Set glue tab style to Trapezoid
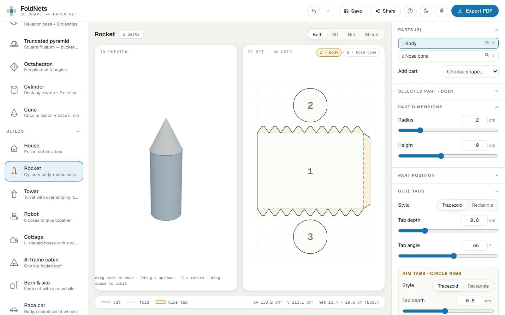Viewport: 505px width, 315px height. coord(452,205)
